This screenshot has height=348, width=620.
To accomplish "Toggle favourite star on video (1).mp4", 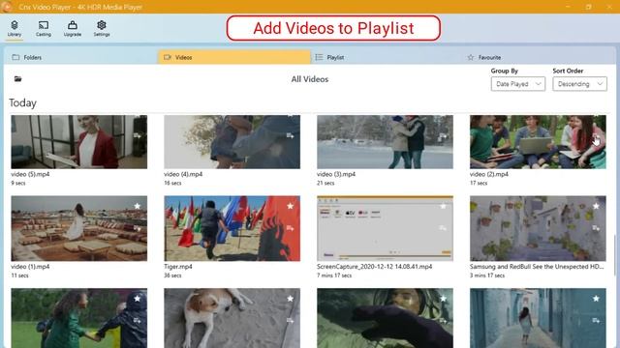I will pos(137,206).
